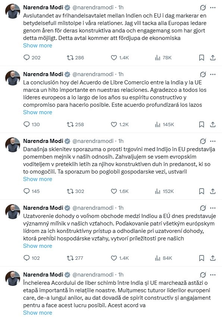Open Grok explanation for the Romanian tweet
This screenshot has width=222, height=318.
coord(202,274)
